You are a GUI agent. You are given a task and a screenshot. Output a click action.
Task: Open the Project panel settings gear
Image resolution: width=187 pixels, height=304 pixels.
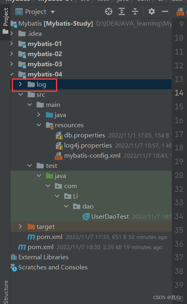pyautogui.click(x=152, y=12)
